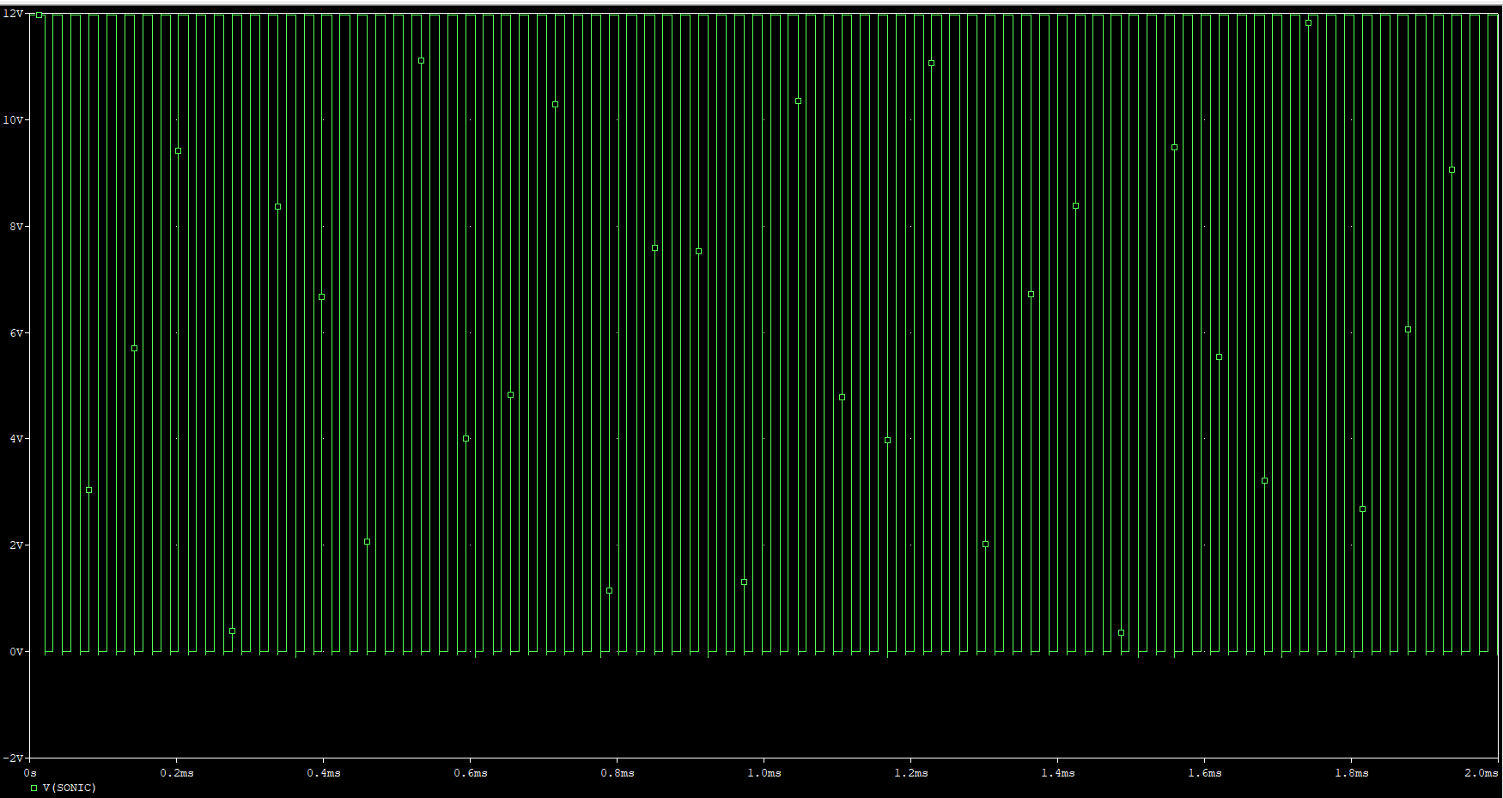
Task: Click the 2V y-axis label
Action: [16, 545]
